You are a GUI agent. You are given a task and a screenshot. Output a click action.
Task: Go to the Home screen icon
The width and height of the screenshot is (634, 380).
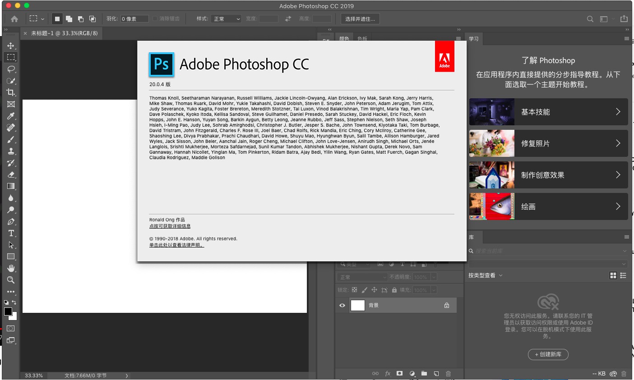tap(14, 19)
